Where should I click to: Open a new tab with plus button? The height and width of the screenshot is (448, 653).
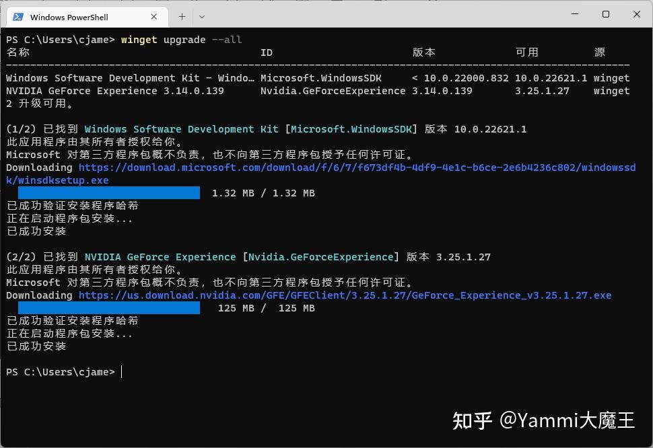182,17
